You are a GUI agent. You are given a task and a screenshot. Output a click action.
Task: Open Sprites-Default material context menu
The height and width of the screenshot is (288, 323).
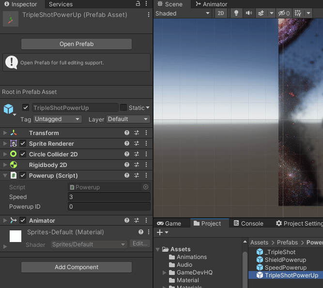coord(149,232)
